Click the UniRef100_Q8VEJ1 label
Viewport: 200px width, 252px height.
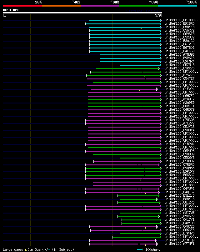click(179, 106)
